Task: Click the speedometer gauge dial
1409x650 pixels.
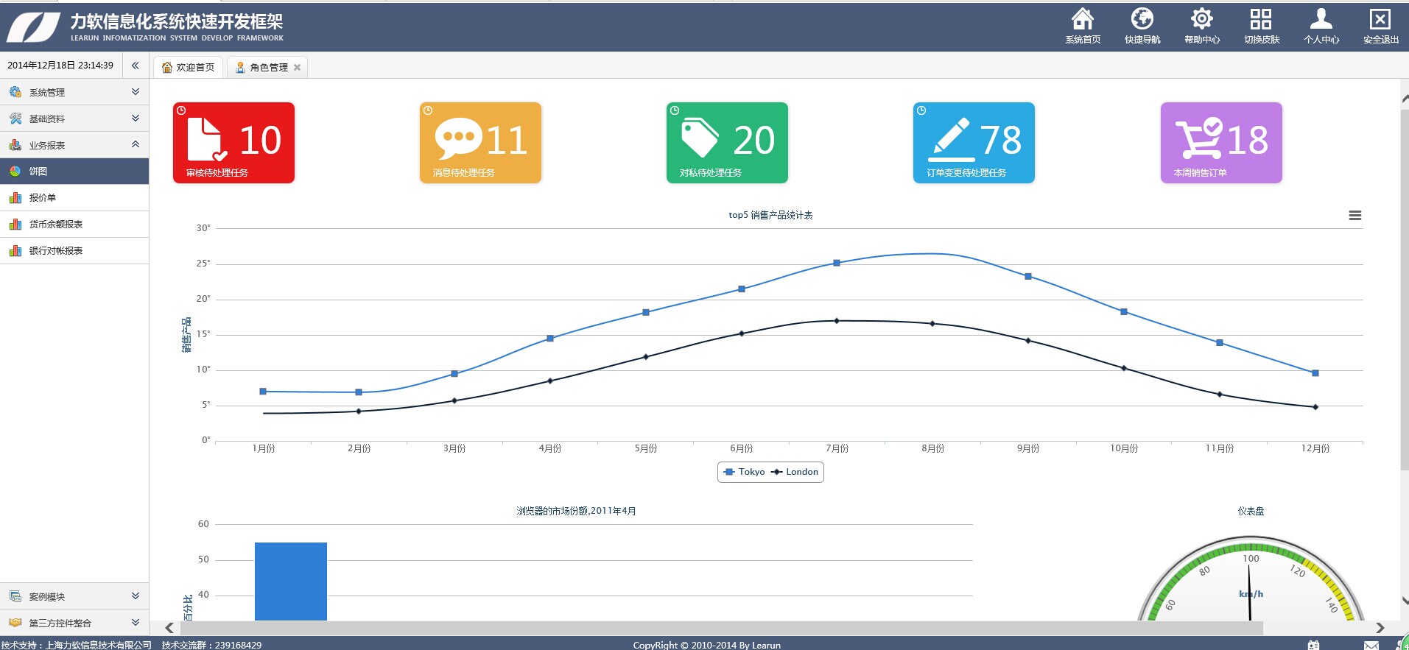Action: click(1251, 579)
